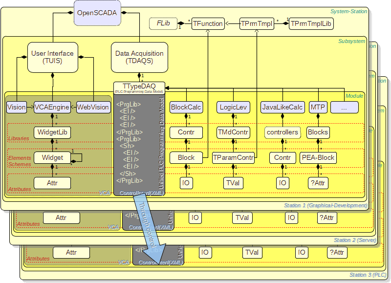Select the Contr box under BlockCalc
The height and width of the screenshot is (283, 391).
(186, 132)
